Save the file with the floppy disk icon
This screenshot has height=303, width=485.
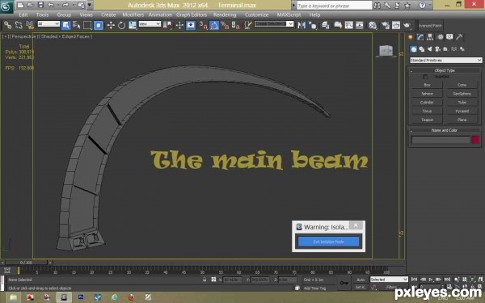coord(40,5)
